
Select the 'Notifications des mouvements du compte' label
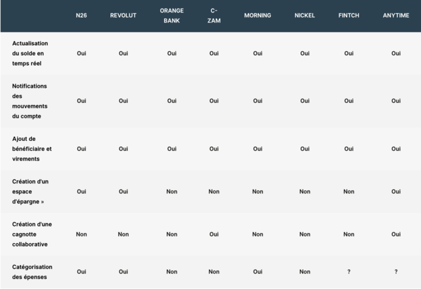pos(30,101)
